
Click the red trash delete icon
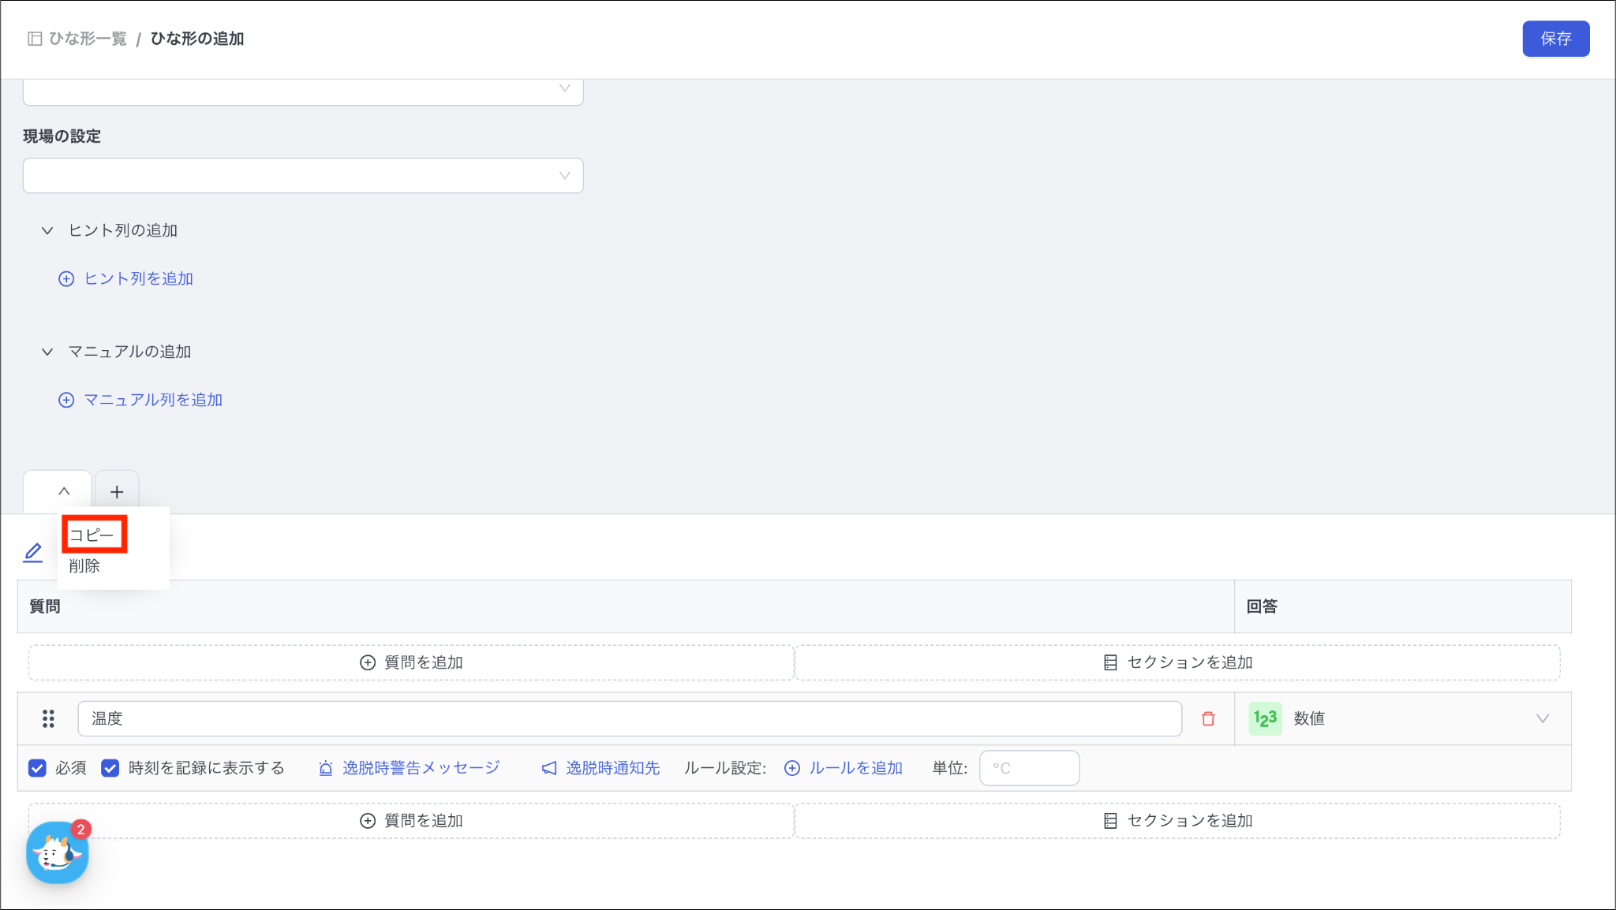1208,718
